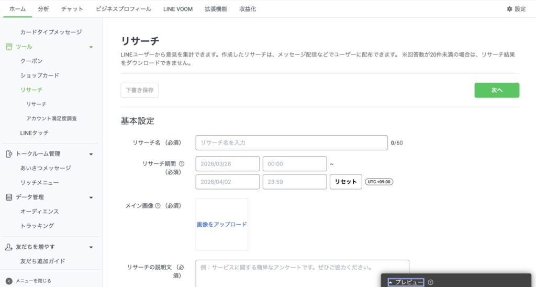Open アカウント満足度調査 in sidebar
Viewport: 536px width, 287px height.
[52, 118]
